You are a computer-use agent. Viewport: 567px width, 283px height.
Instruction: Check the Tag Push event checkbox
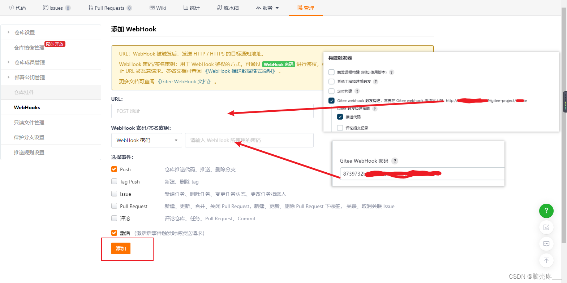pyautogui.click(x=114, y=181)
